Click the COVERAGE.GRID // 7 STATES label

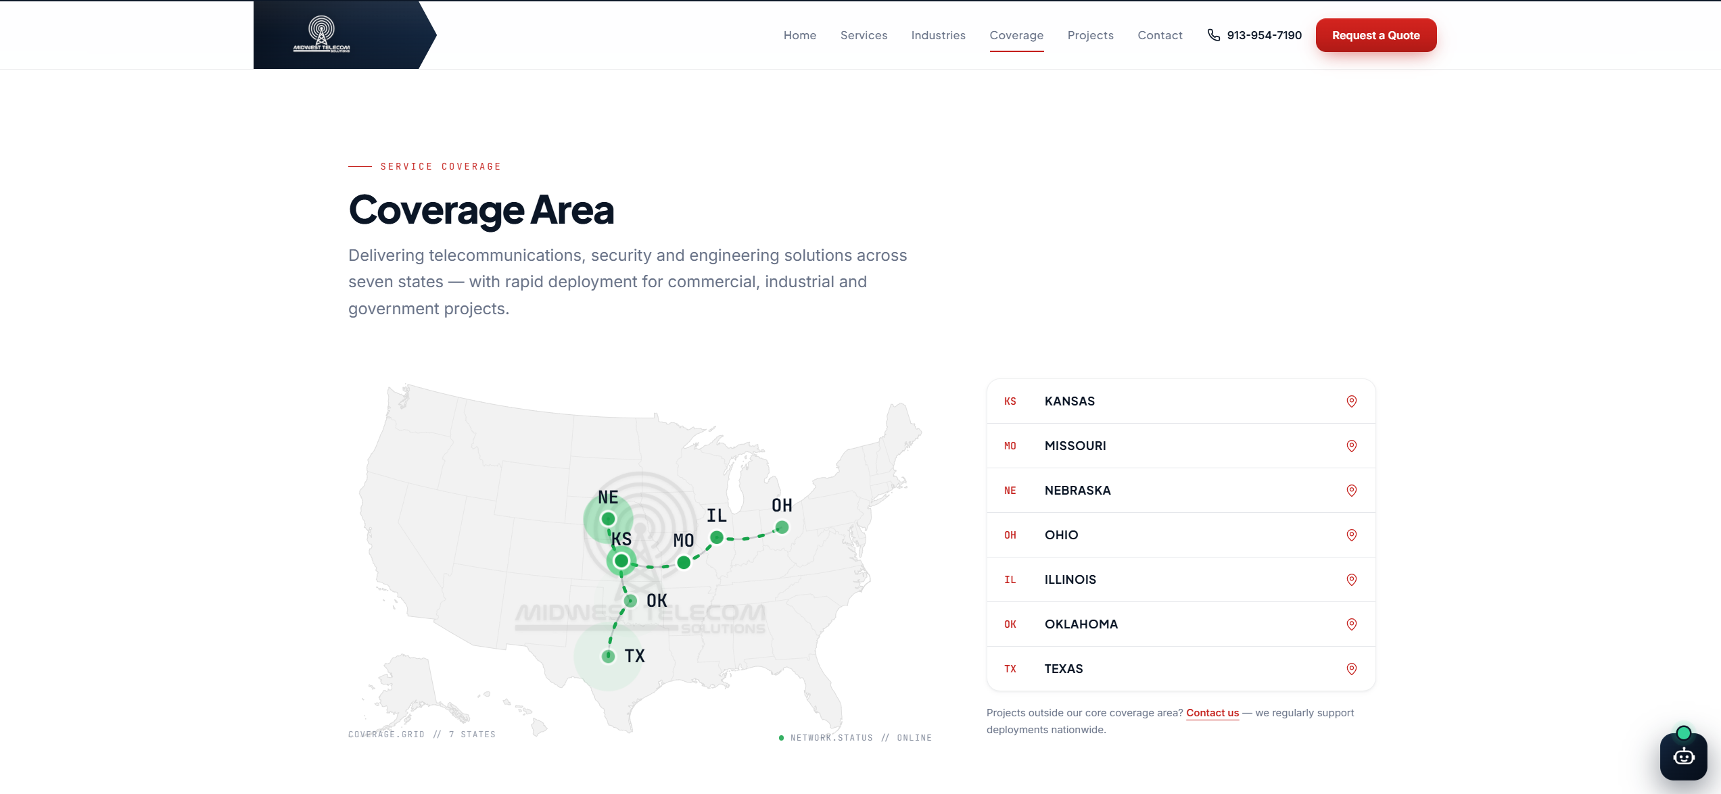tap(422, 735)
